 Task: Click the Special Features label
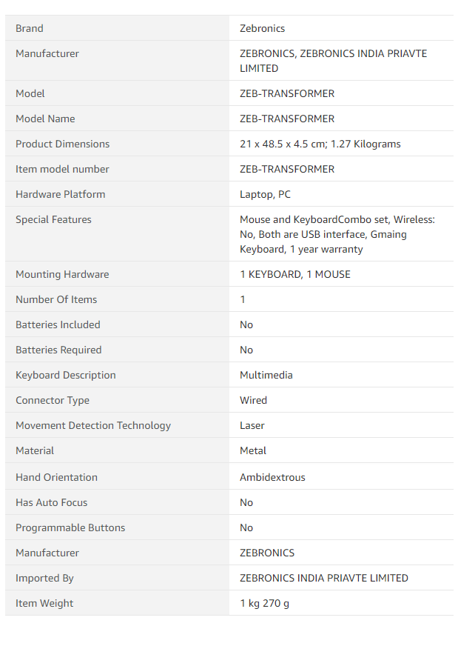53,219
